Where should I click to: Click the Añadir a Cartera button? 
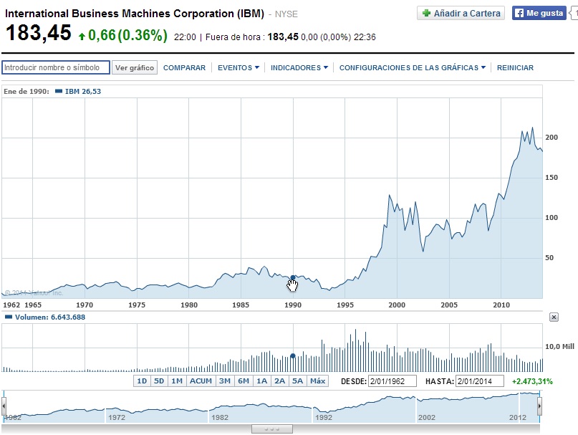coord(461,14)
